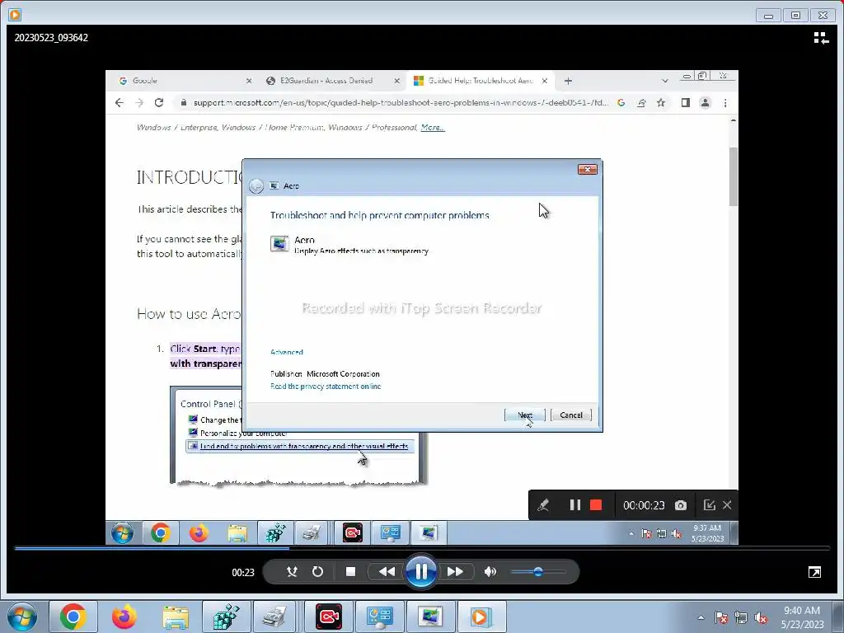Click the Aero dialog's round back arrow
Image resolution: width=844 pixels, height=633 pixels.
coord(256,185)
